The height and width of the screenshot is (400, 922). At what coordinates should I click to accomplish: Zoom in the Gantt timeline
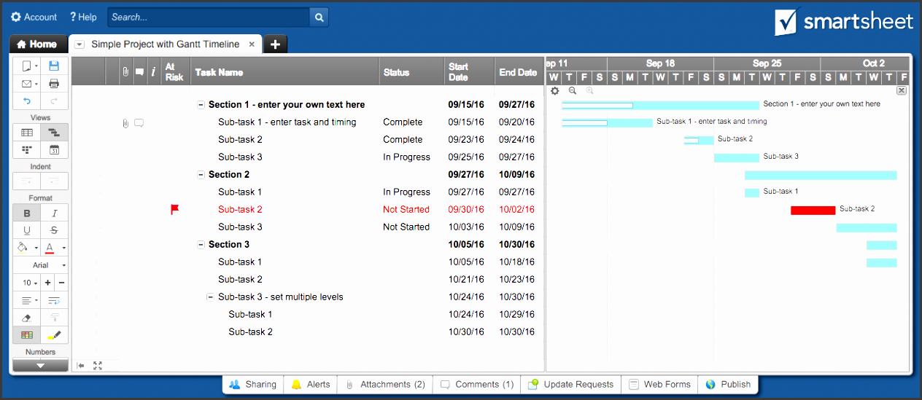click(x=589, y=91)
